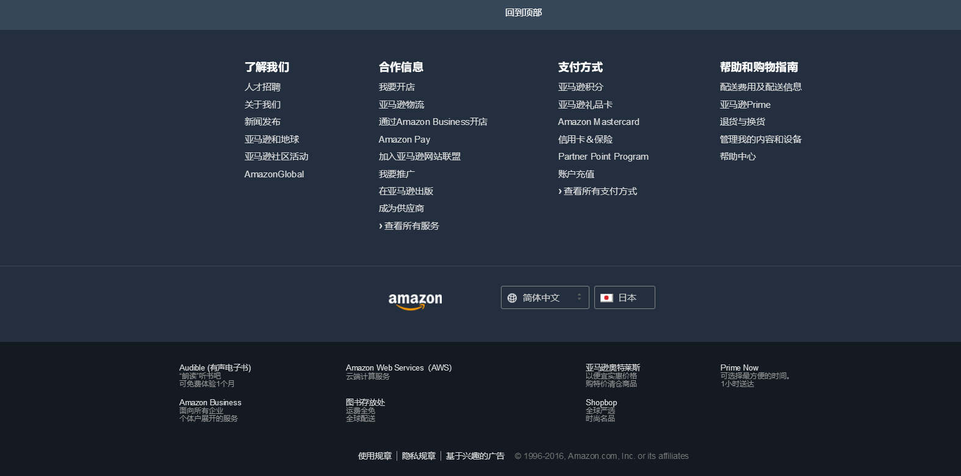Open the Partner Point Program link
Screen dimensions: 961x476
point(603,157)
